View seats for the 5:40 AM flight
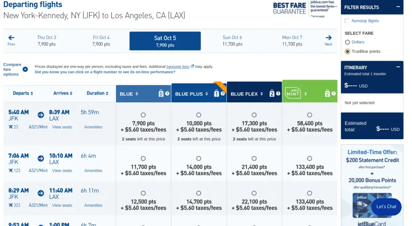Viewport: 412px width, 226px height. coord(62,127)
